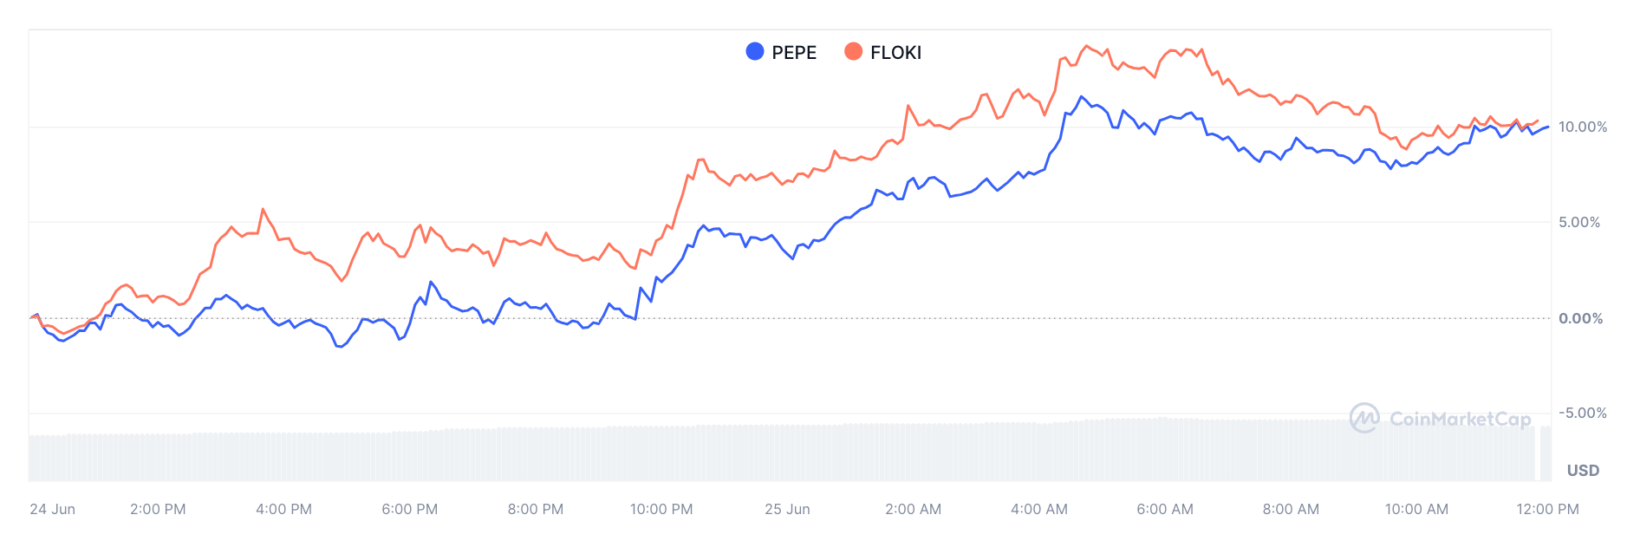Toggle the PEPE series legend label

(x=793, y=53)
